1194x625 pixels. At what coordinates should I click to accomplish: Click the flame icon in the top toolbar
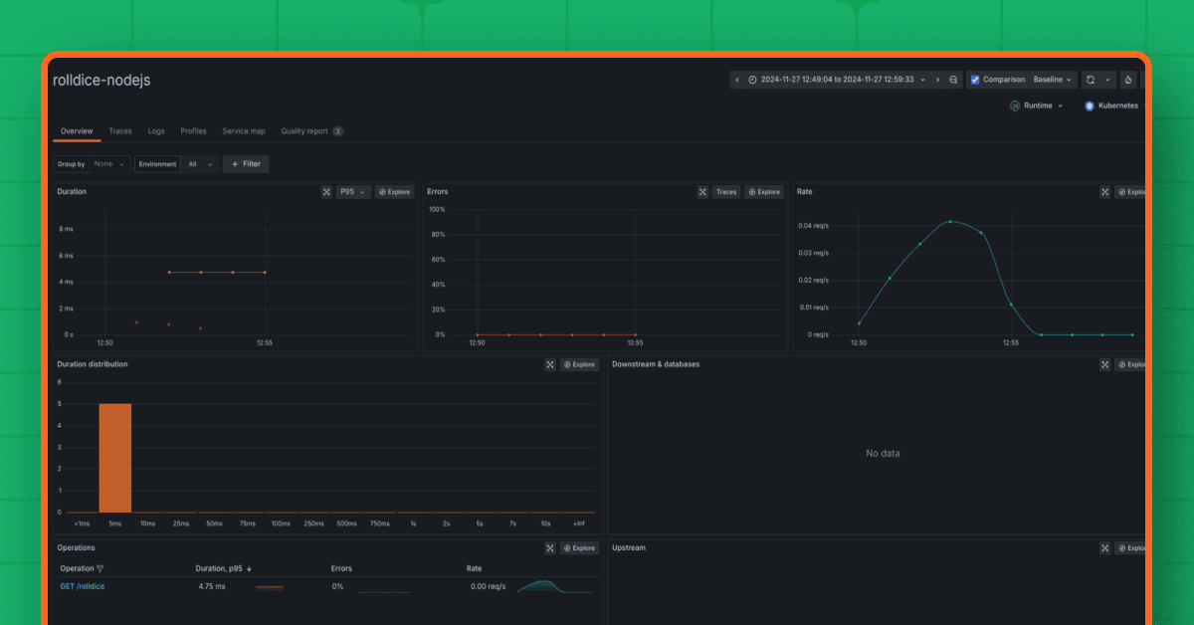coord(1127,80)
